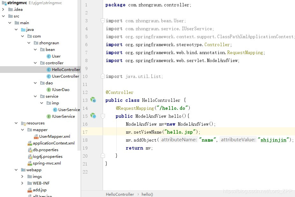Select the User file name
This screenshot has height=197, width=295.
56,56
